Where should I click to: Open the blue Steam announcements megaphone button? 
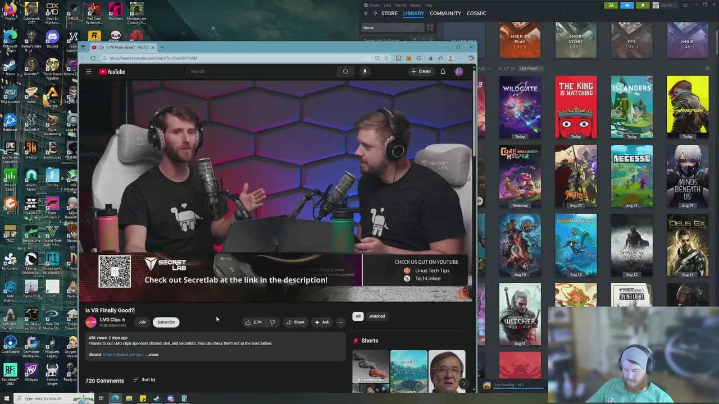coord(627,5)
